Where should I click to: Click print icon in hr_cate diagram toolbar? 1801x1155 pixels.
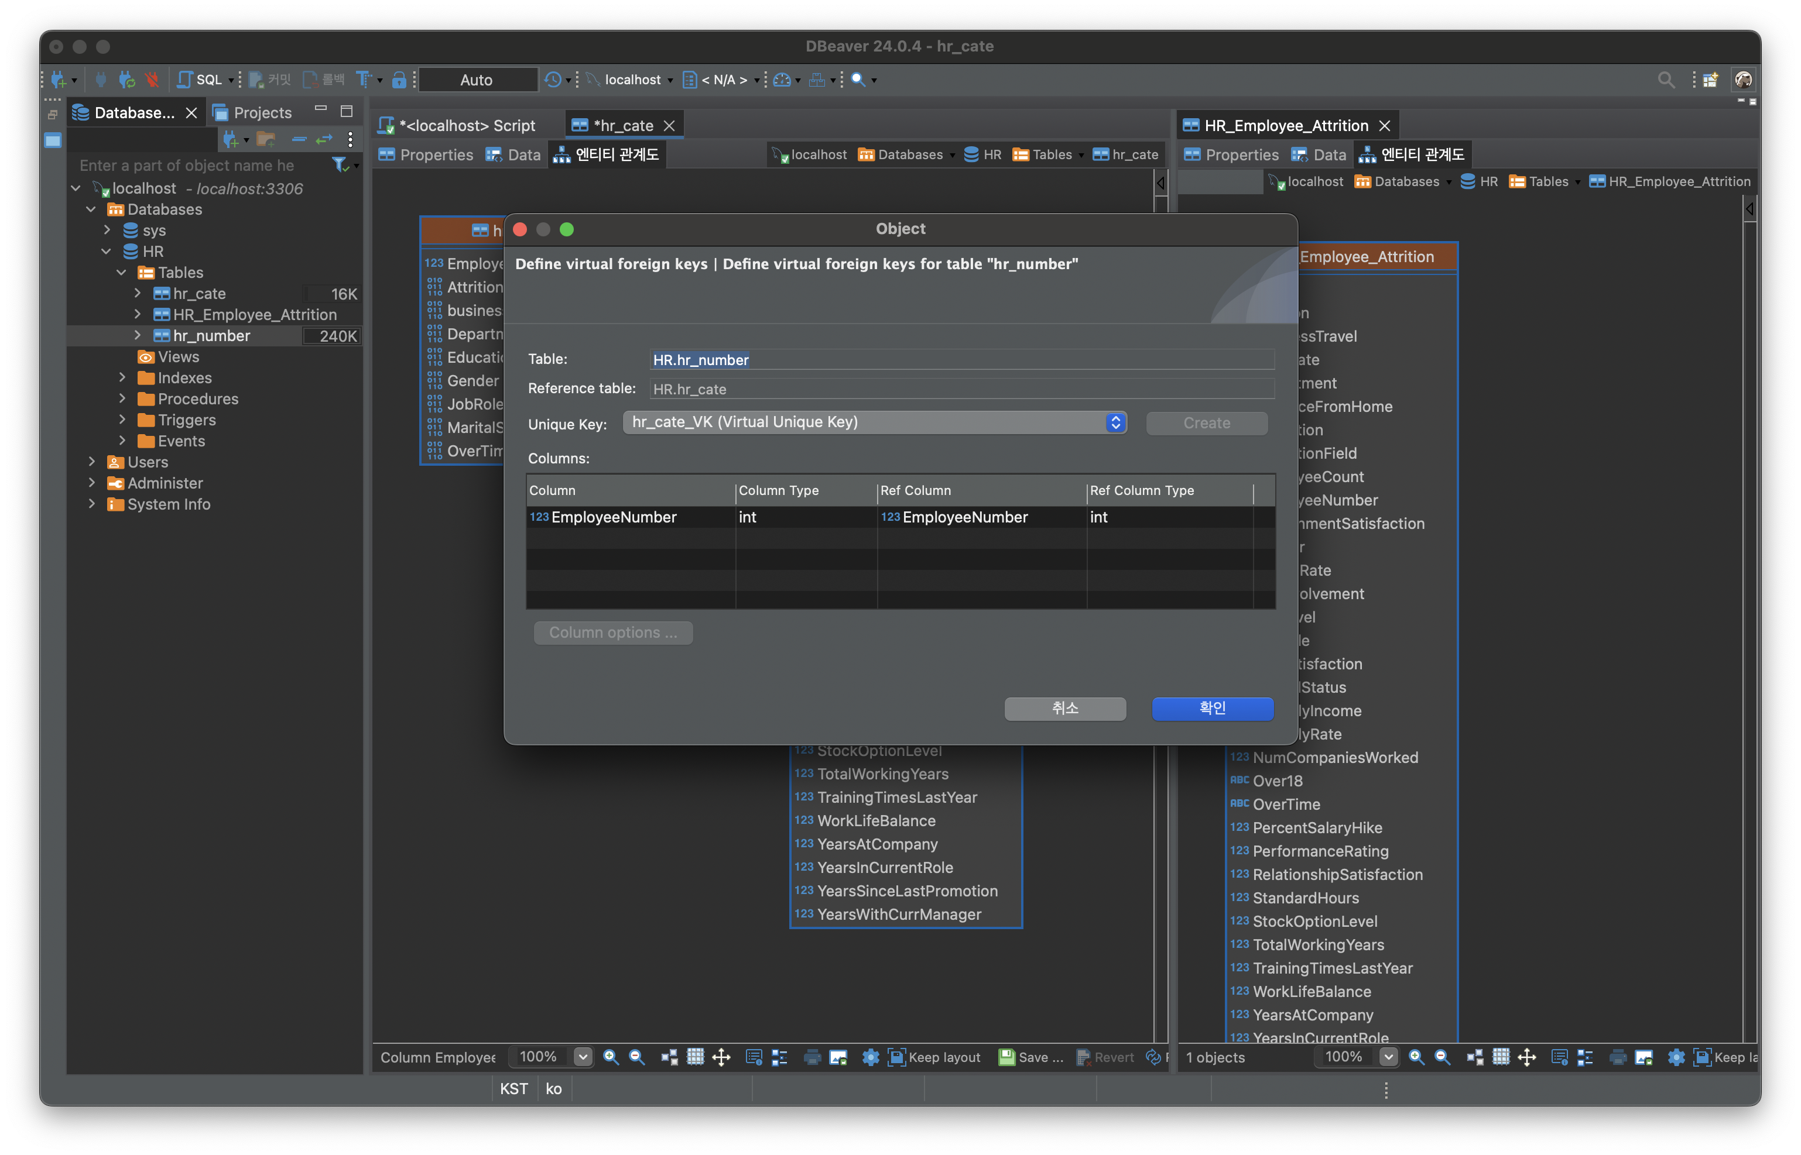click(812, 1057)
